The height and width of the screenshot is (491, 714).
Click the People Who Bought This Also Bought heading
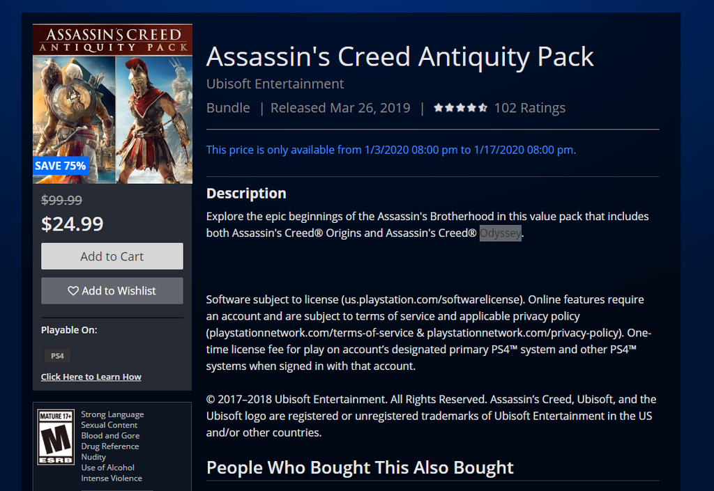pyautogui.click(x=360, y=467)
